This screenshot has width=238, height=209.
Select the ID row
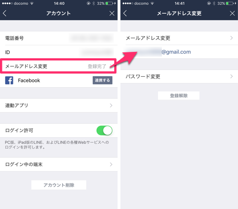tap(59, 52)
